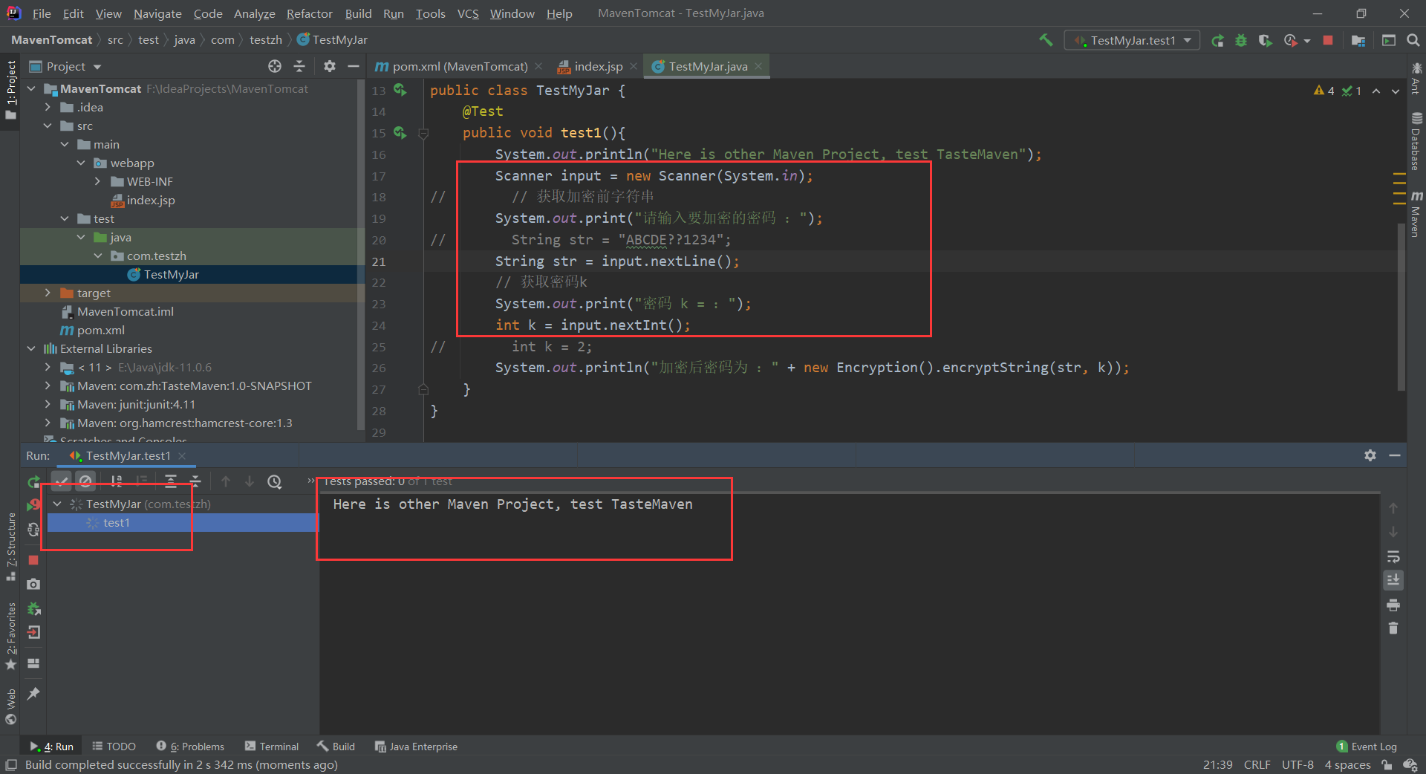The image size is (1426, 774).
Task: Open Project panel settings gear
Action: tap(330, 66)
